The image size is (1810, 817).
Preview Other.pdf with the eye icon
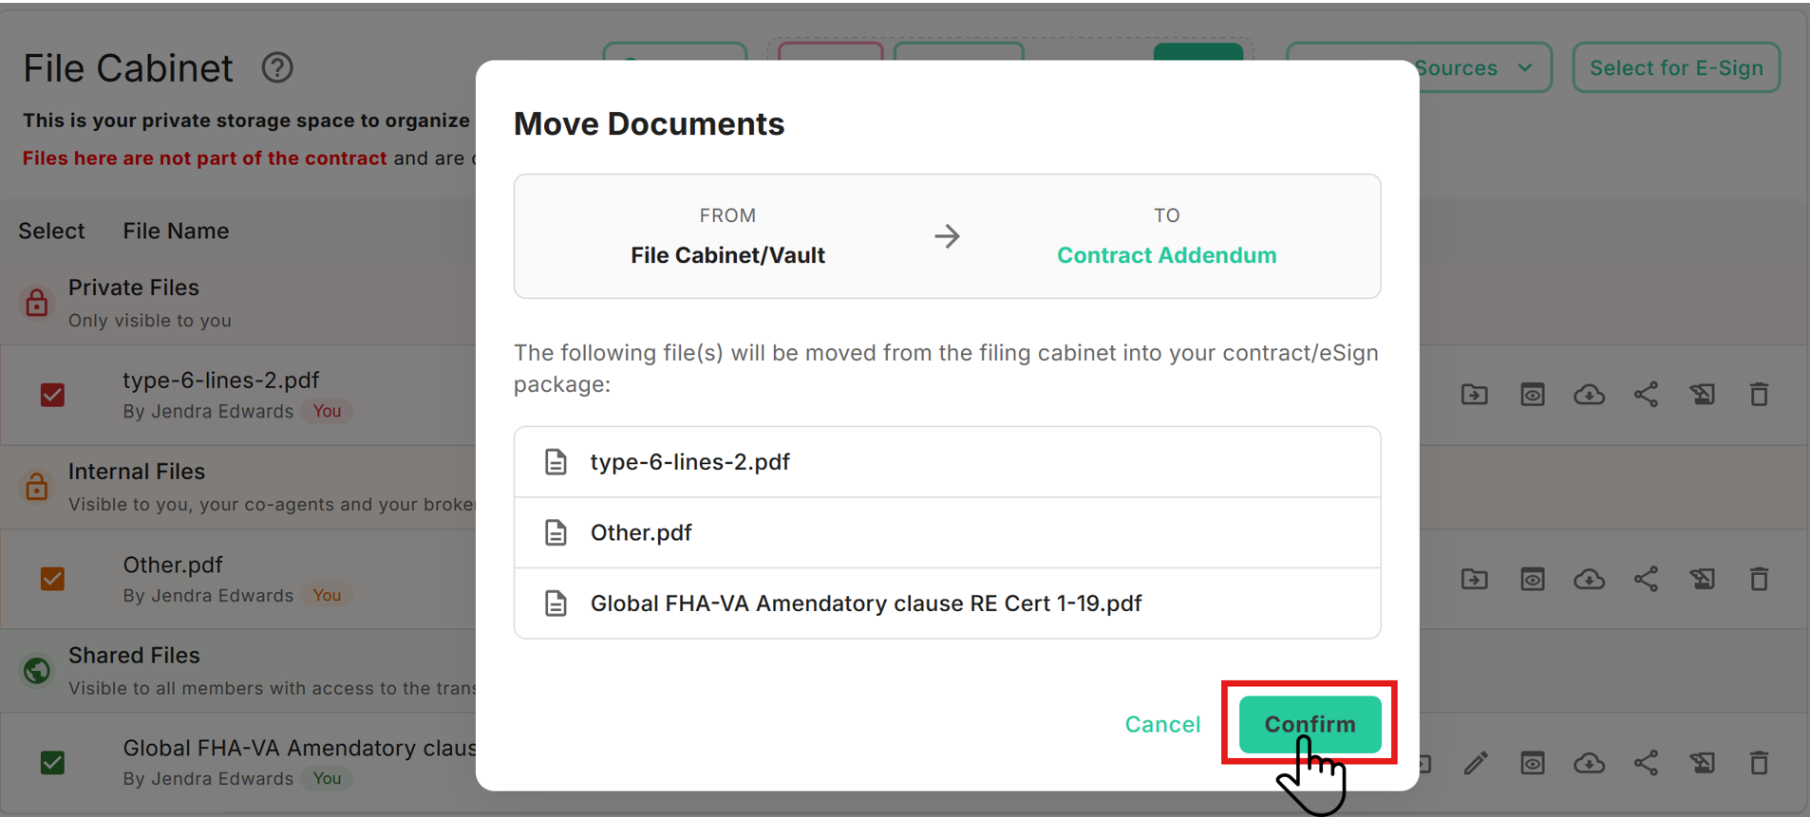[1532, 579]
